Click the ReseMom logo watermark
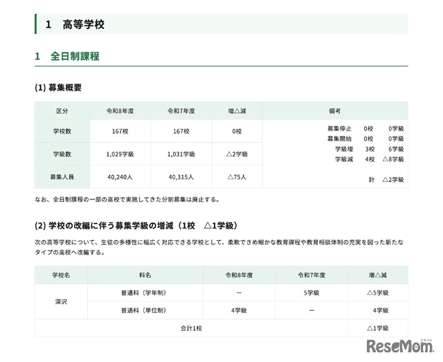Screen dimensions: 443x362 click(399, 345)
